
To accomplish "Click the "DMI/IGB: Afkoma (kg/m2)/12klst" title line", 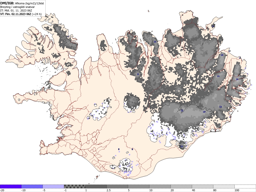I will 22,3.
